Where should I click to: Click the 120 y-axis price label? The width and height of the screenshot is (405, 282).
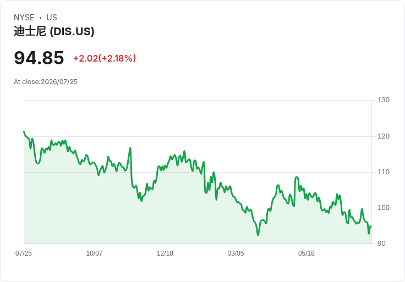coord(384,136)
